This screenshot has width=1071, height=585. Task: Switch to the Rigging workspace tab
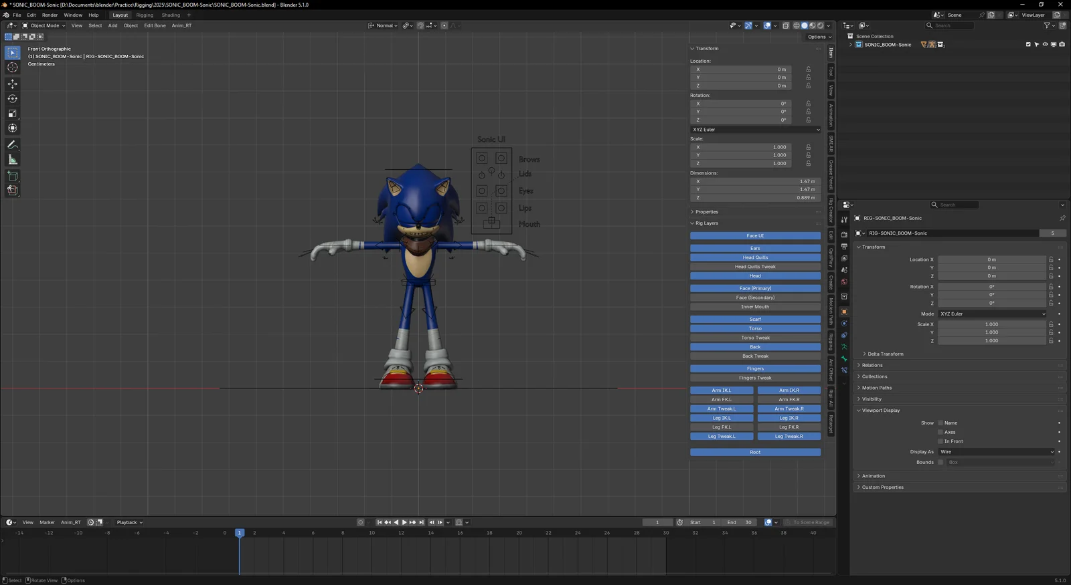pyautogui.click(x=145, y=15)
